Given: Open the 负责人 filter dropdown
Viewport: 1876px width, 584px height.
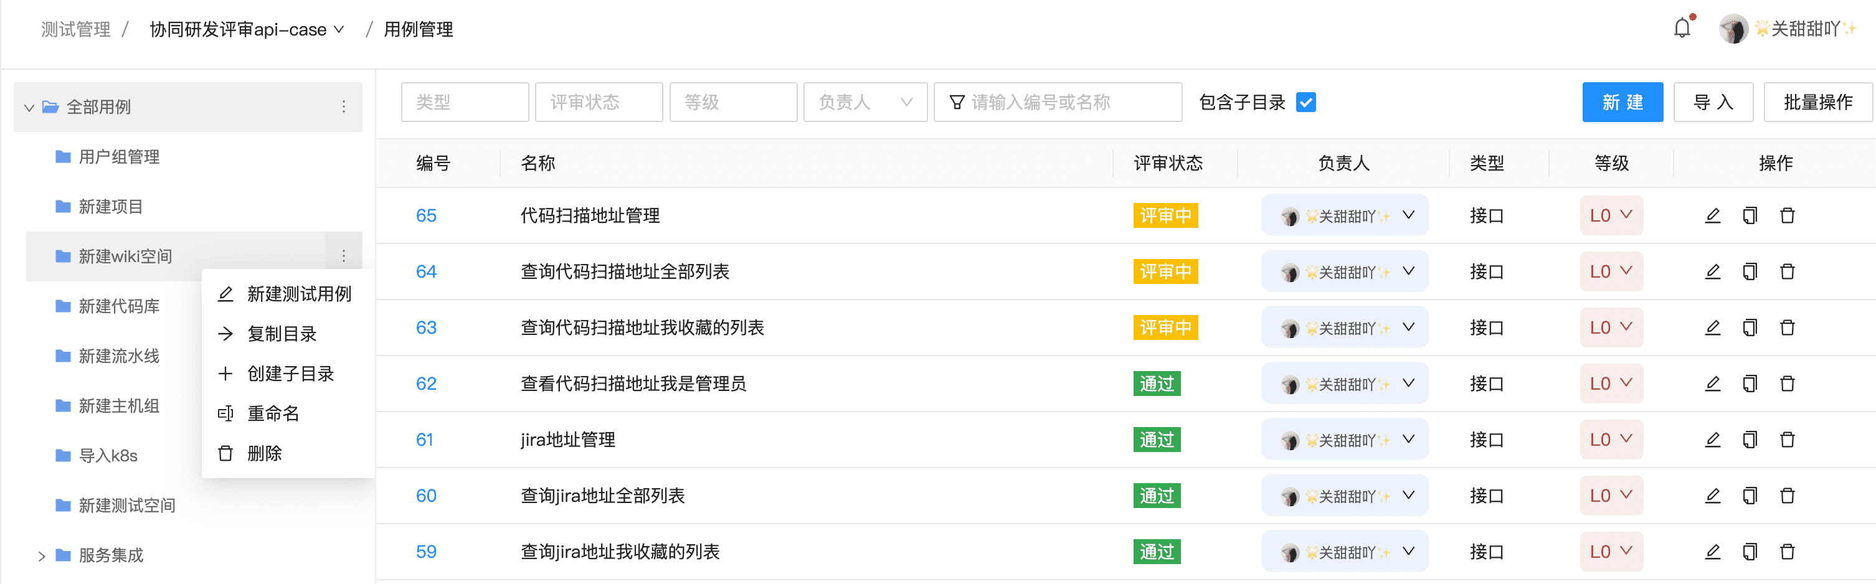Looking at the screenshot, I should (x=865, y=102).
